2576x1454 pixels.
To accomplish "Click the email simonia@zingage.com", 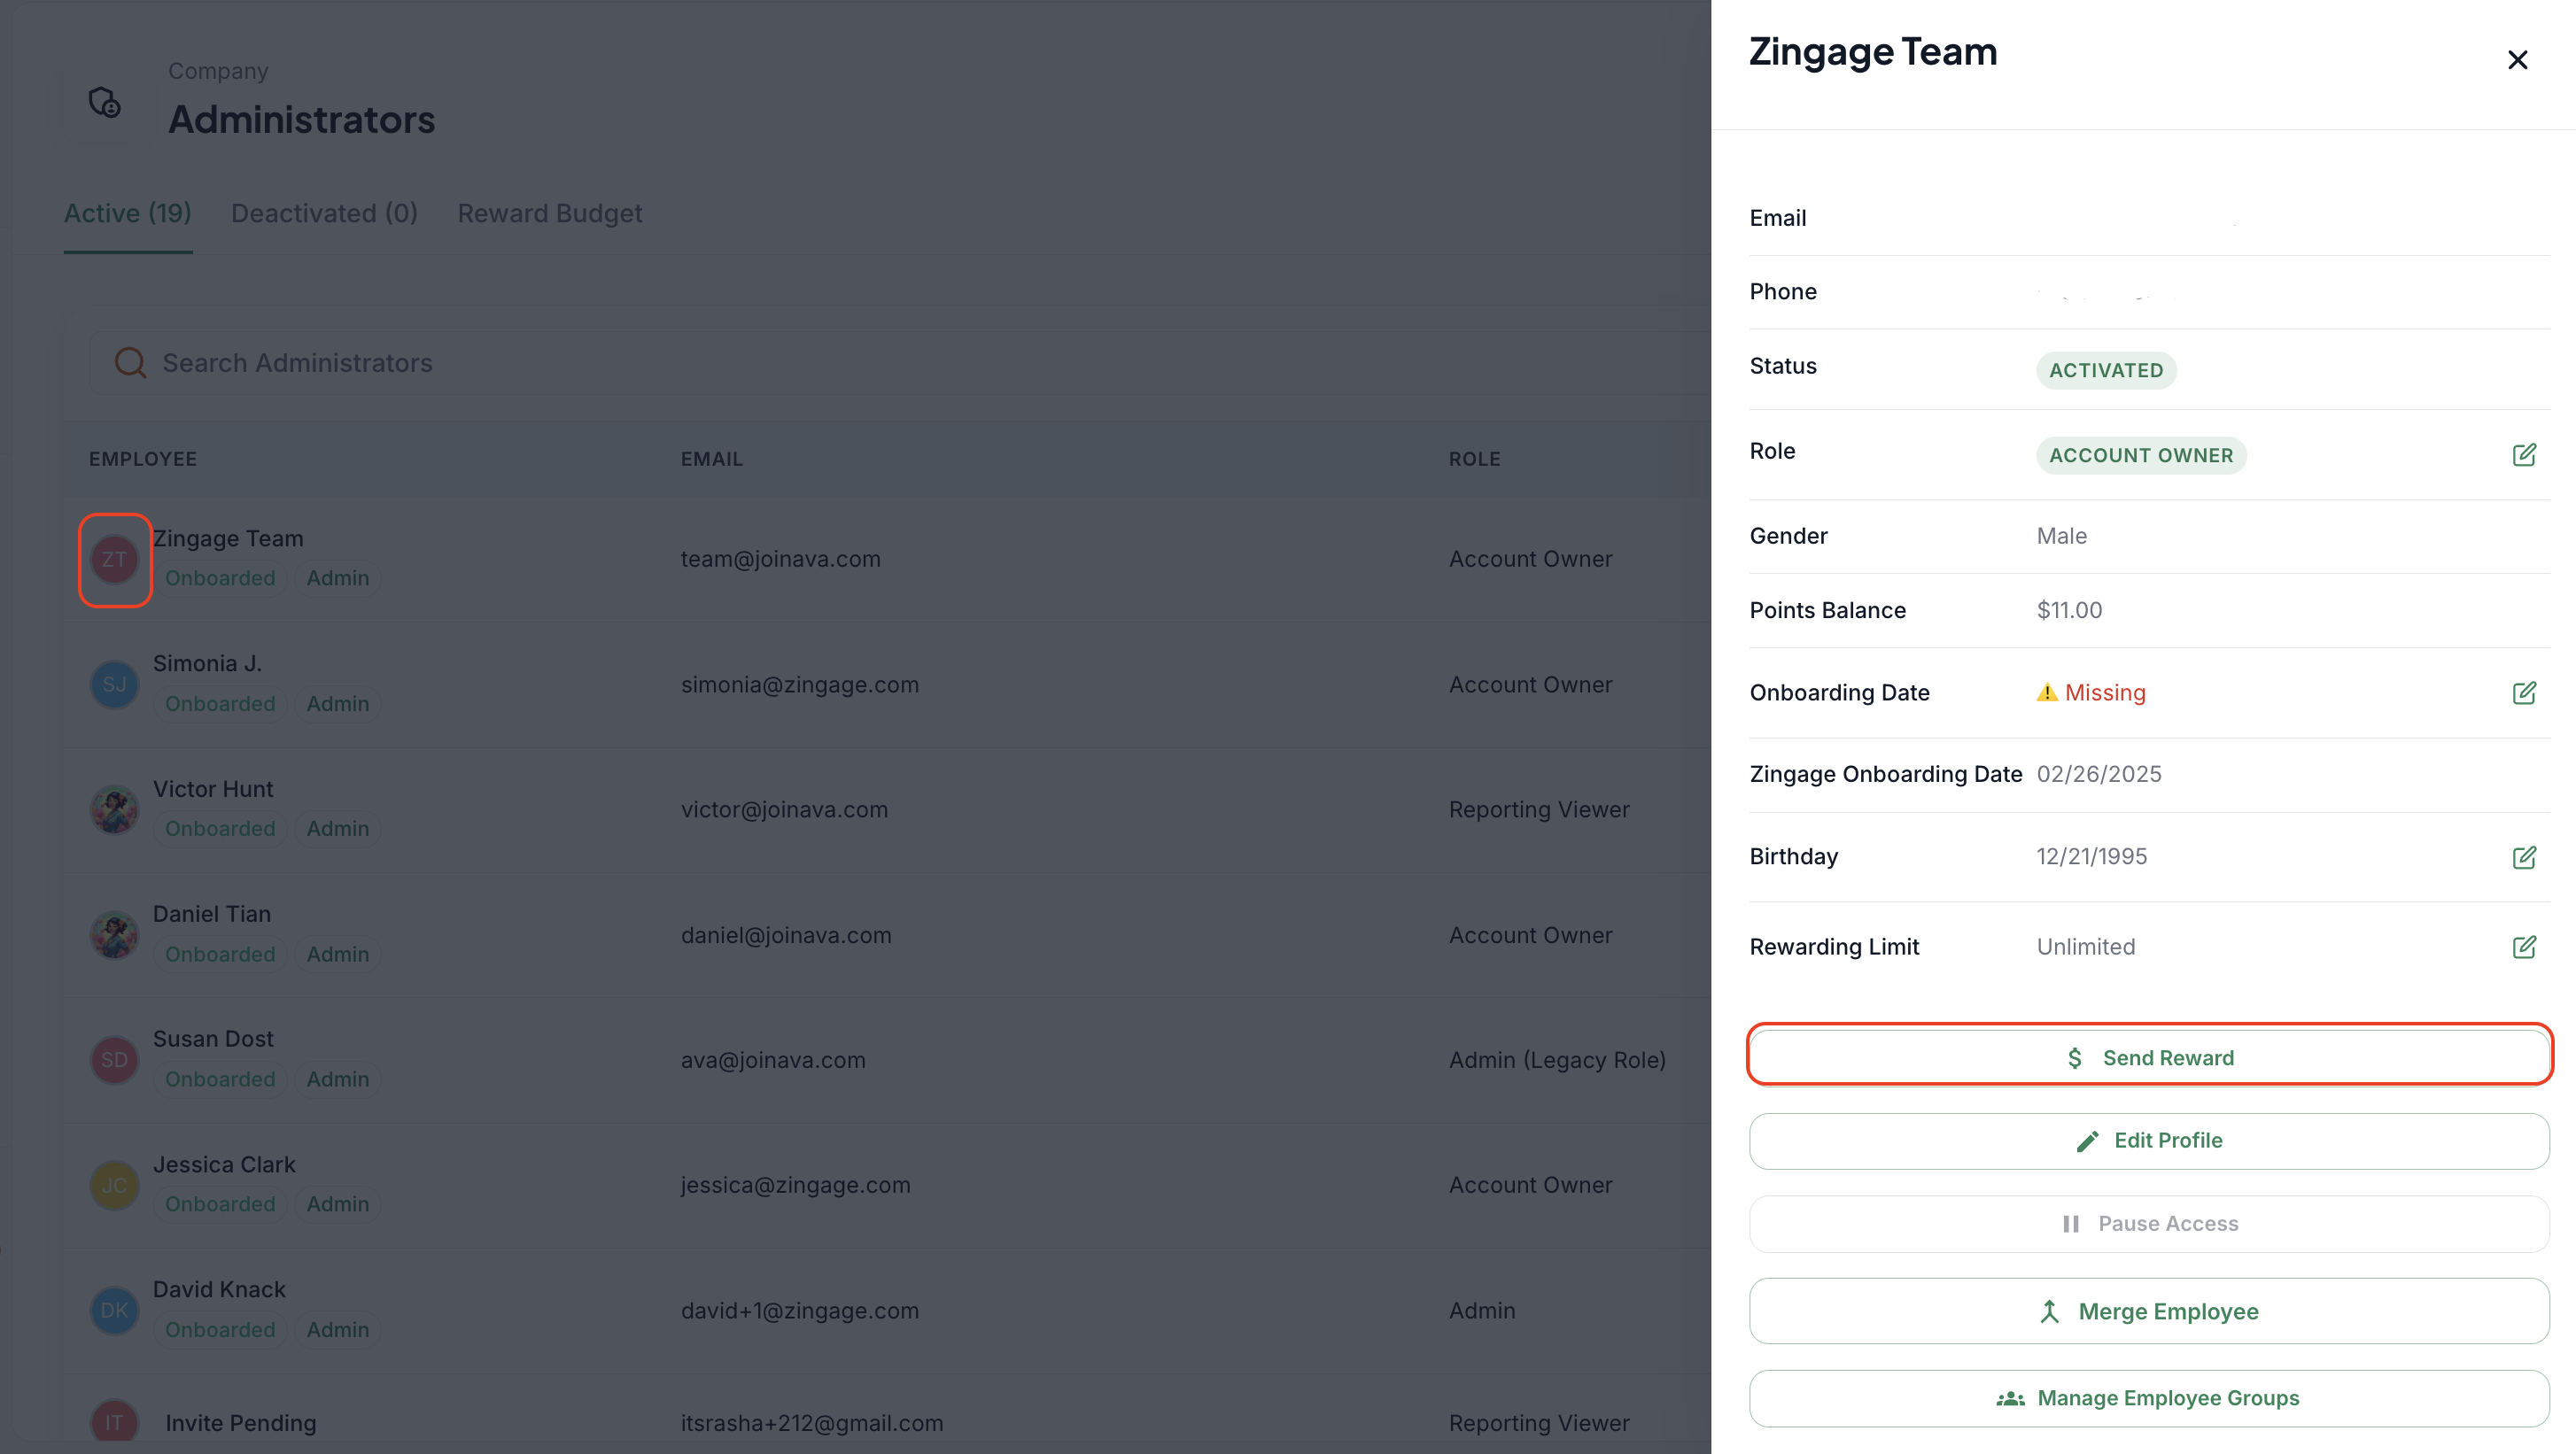I will pyautogui.click(x=800, y=684).
